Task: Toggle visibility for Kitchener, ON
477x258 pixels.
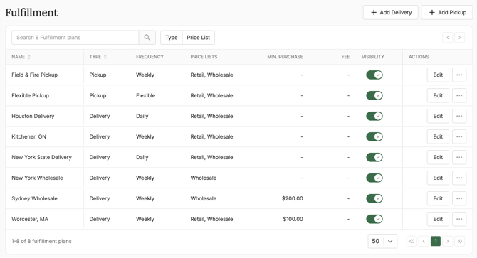Action: 374,137
